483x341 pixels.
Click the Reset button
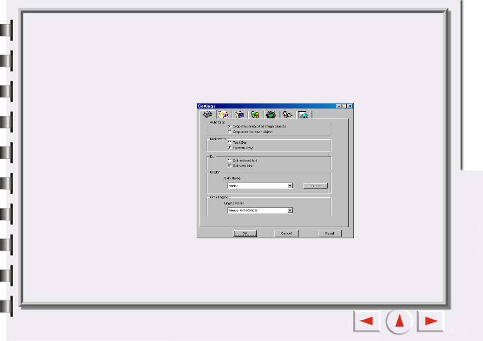pos(330,233)
